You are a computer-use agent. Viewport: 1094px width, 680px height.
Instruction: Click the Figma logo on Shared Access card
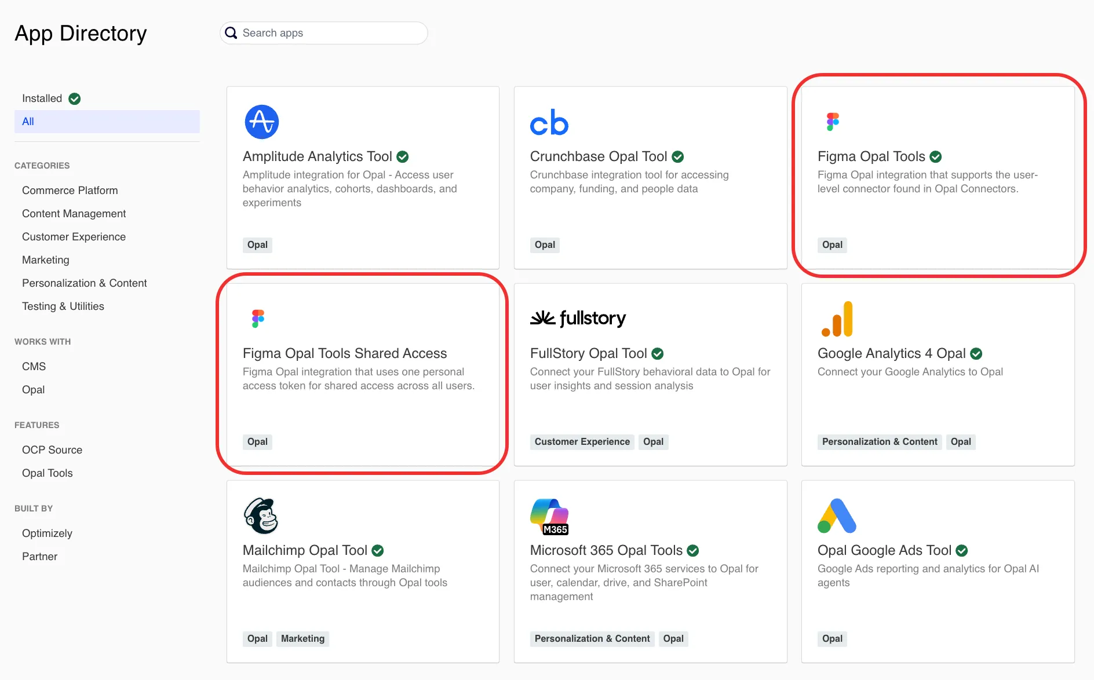tap(258, 319)
